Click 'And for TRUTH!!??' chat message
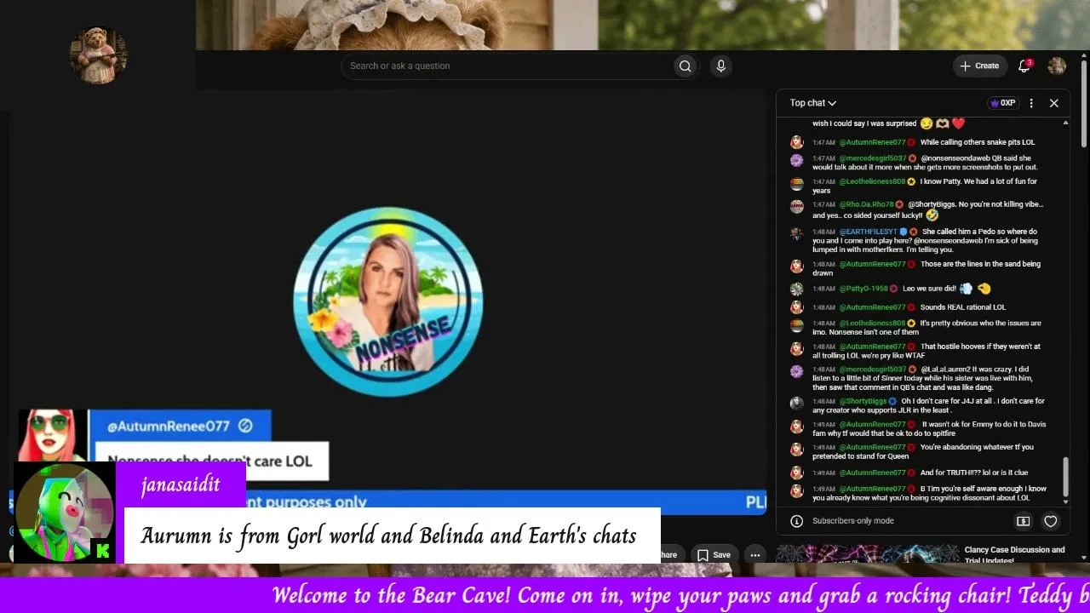 [x=974, y=473]
